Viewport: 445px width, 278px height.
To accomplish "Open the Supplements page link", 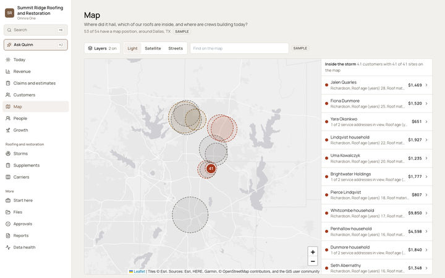I will tap(36, 166).
